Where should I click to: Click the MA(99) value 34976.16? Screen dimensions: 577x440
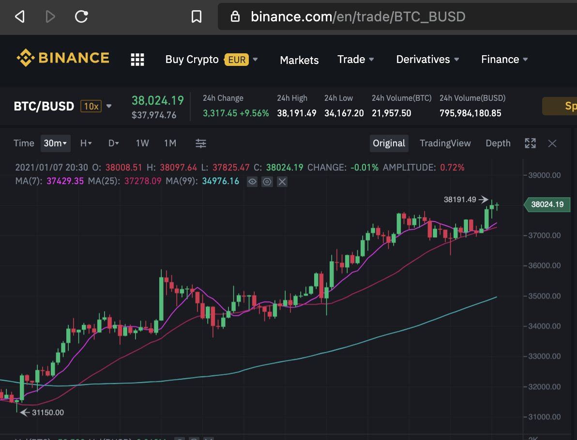click(x=220, y=181)
